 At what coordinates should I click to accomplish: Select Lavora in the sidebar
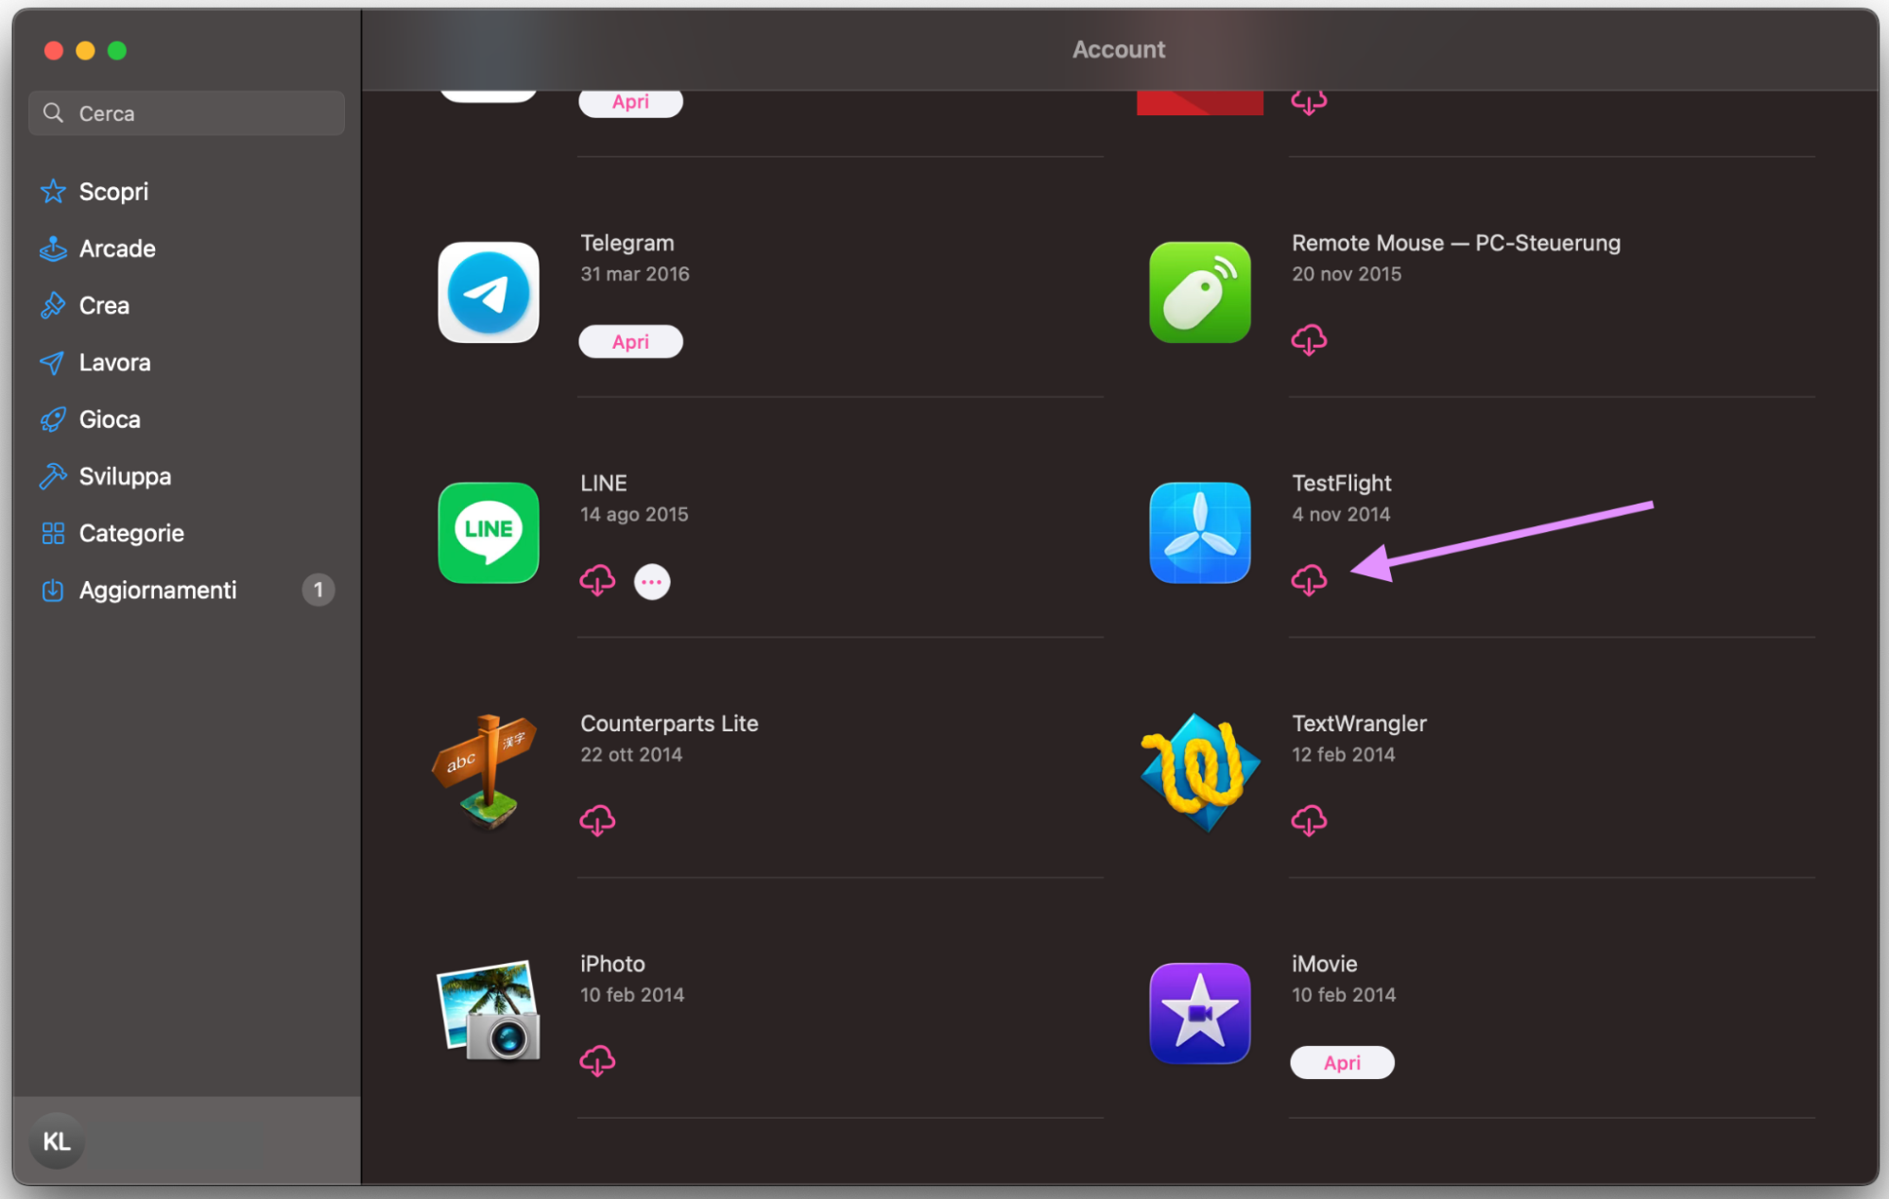coord(114,362)
